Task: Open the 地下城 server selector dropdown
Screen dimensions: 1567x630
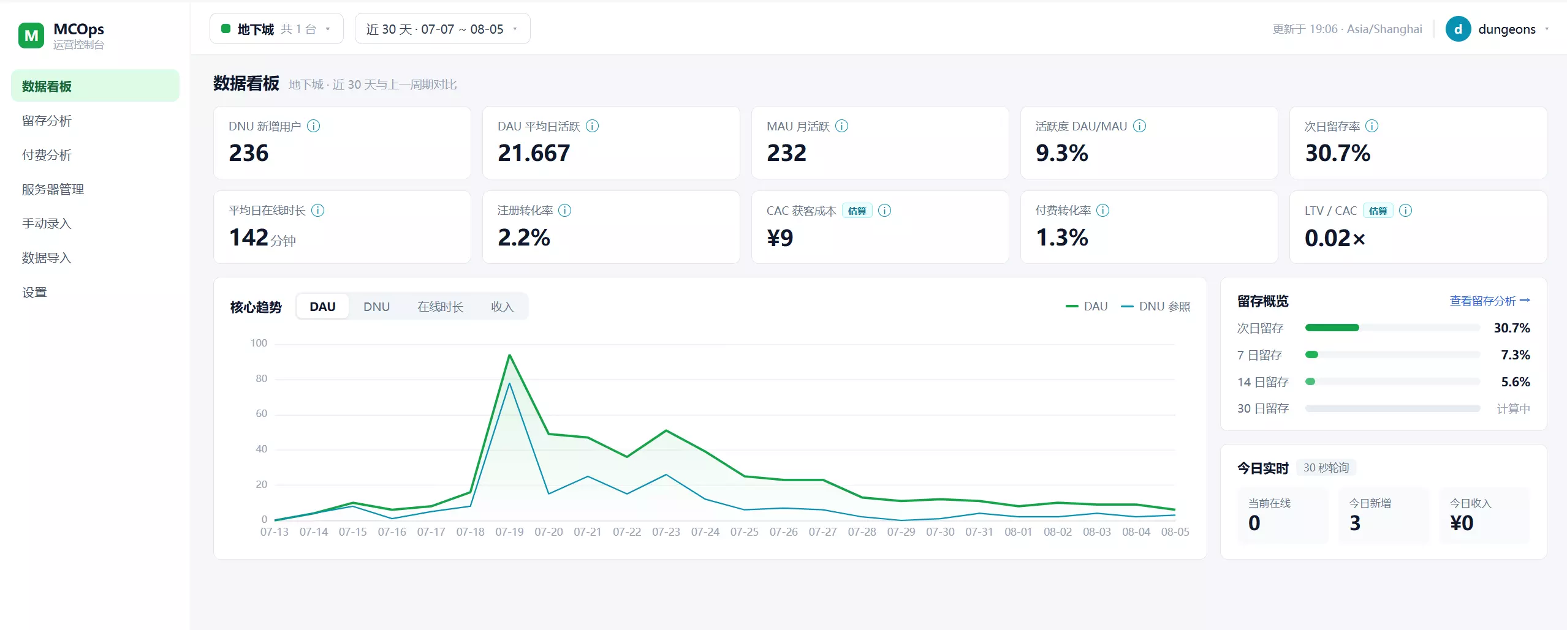Action: [276, 29]
